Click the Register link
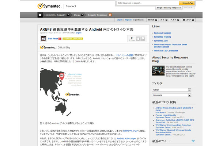 128,20
